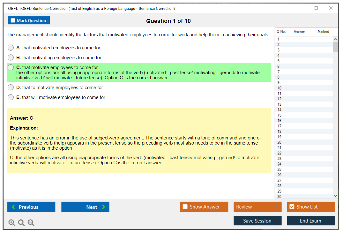The image size is (343, 234).
Task: Click the zoom in magnifier icon
Action: tap(12, 223)
